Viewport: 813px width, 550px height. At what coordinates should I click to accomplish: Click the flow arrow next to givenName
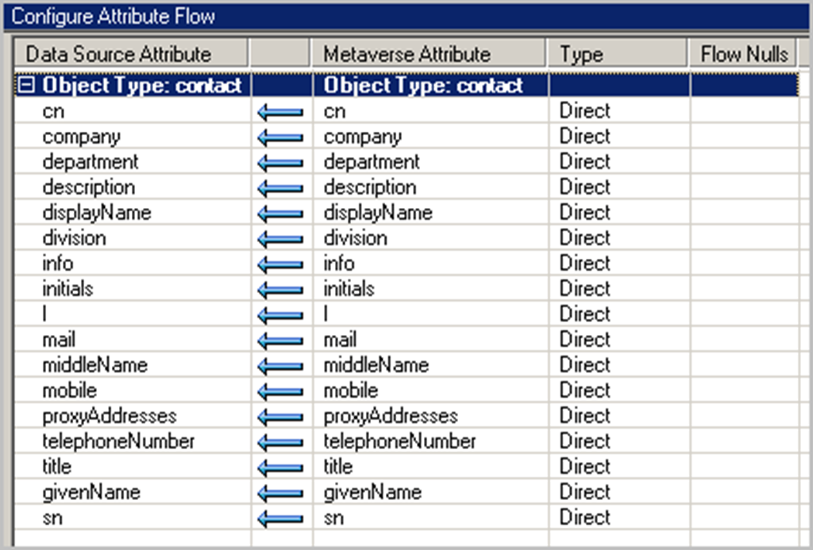[x=279, y=493]
